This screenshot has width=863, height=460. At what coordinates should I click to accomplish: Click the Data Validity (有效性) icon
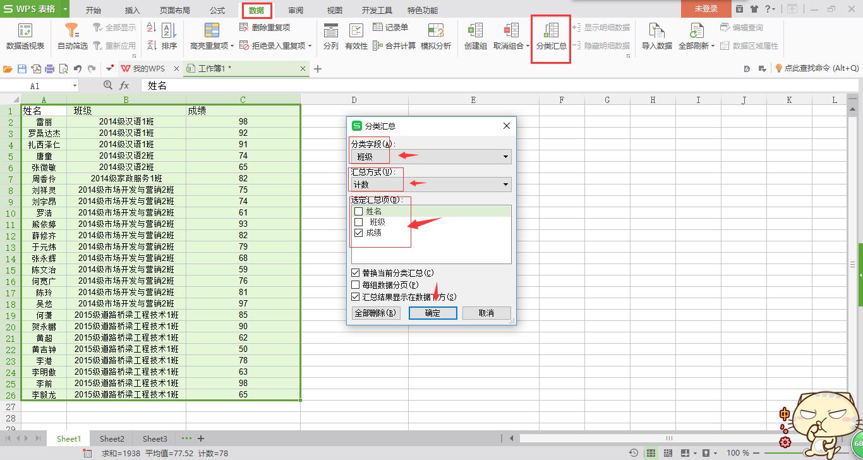click(356, 31)
